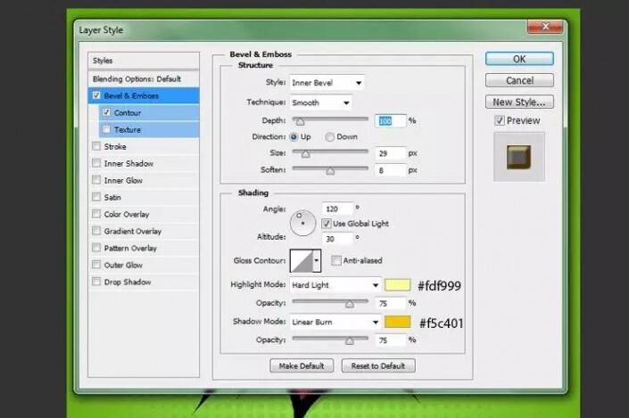Screen dimensions: 629x418
Task: Open the Technique dropdown showing Smooth
Action: [x=321, y=102]
